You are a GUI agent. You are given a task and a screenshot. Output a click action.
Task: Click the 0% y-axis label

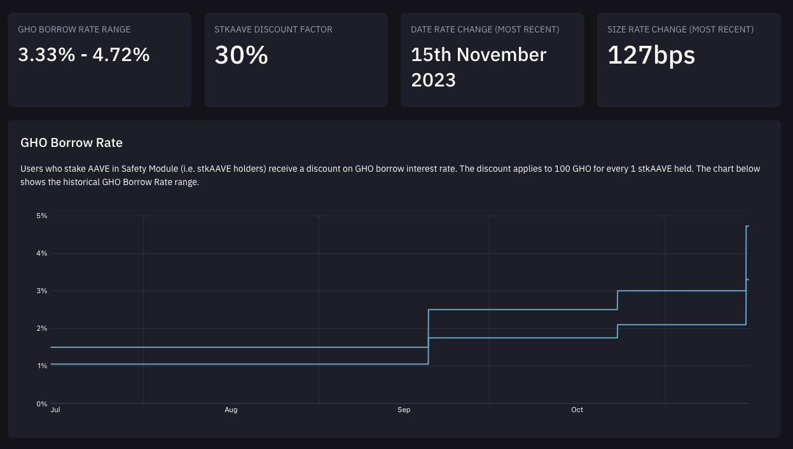42,404
